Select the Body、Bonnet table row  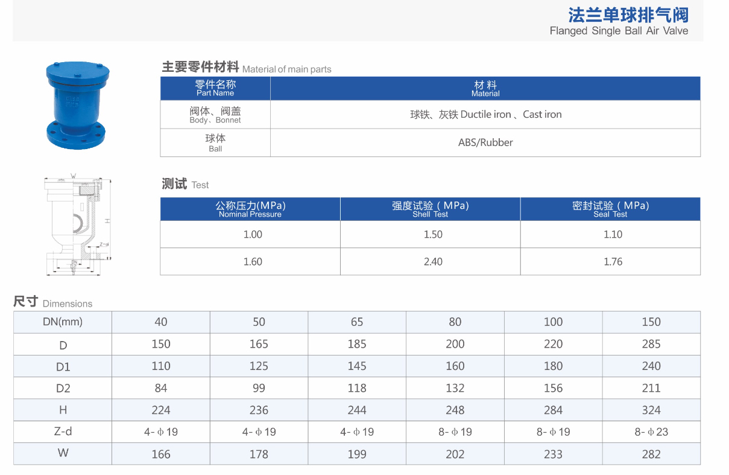[215, 114]
